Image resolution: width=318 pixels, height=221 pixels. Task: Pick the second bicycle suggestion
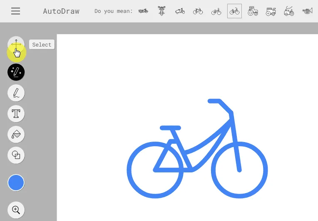[216, 11]
